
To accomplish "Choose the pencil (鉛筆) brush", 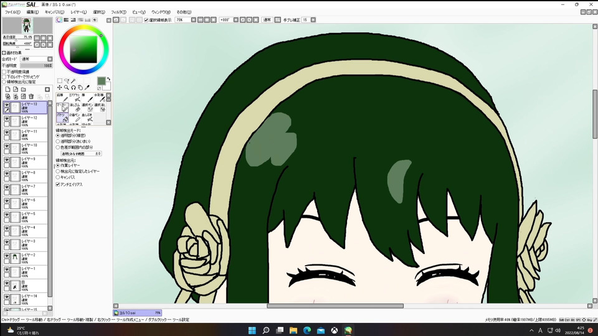I will [x=62, y=97].
